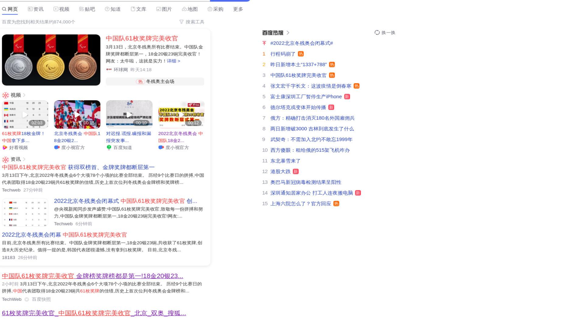Open 两日新增破3000 吉林 item
The height and width of the screenshot is (319, 584).
[x=312, y=129]
